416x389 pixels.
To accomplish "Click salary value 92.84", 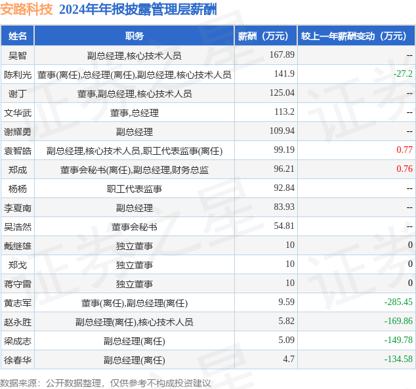I will pyautogui.click(x=284, y=188).
